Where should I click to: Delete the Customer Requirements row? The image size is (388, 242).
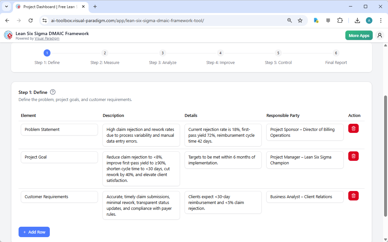click(x=353, y=196)
